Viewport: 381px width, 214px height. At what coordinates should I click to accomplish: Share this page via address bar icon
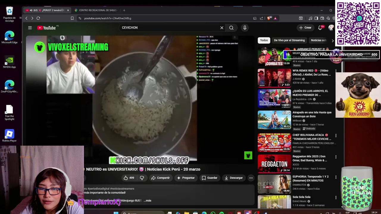click(261, 18)
